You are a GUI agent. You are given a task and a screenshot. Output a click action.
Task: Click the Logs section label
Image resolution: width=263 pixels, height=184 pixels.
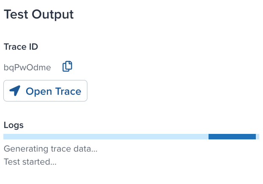14,125
